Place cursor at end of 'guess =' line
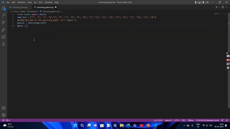 coord(27,26)
